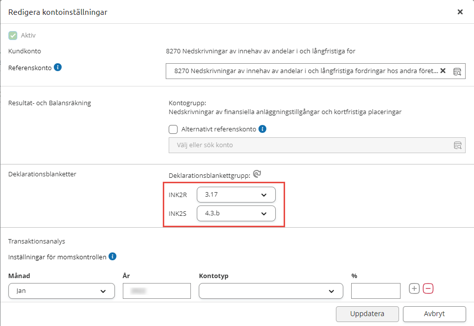Viewport: 474px width, 326px height.
Task: Click info icon for momskontrollen settings
Action: tap(112, 257)
